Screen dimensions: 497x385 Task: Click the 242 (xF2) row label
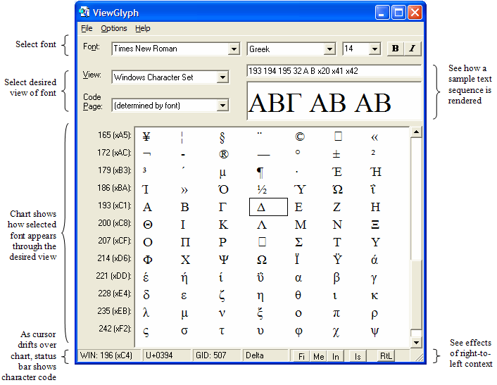pos(115,329)
